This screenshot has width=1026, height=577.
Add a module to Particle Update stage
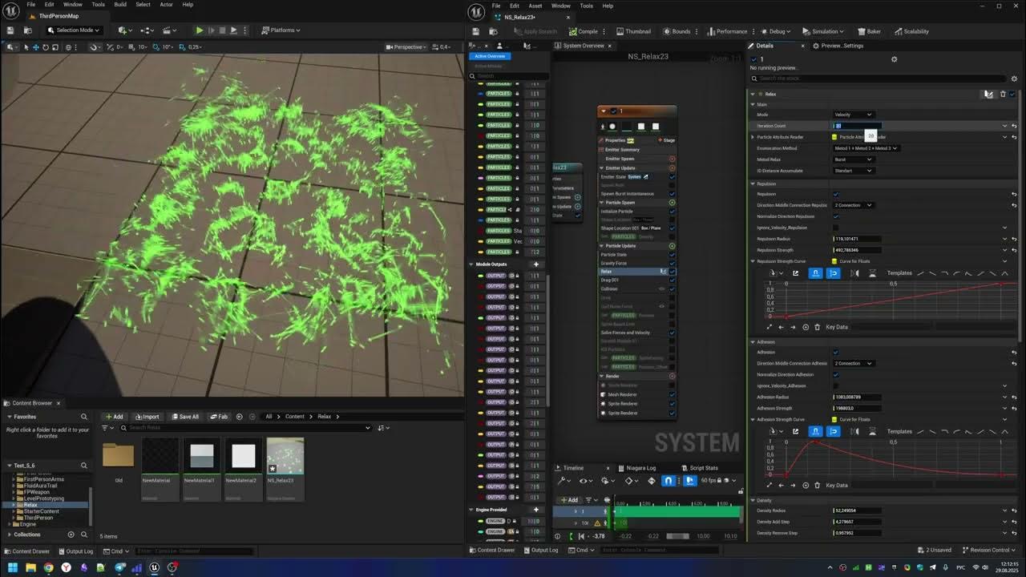click(x=672, y=245)
